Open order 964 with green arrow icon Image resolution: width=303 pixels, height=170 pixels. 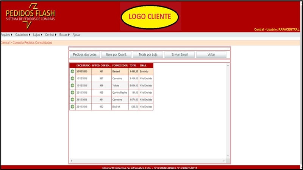click(x=72, y=99)
